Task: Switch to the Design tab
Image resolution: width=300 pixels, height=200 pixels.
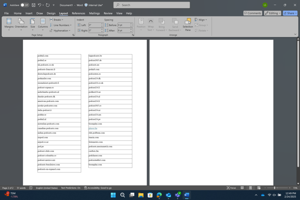Action: (51, 13)
